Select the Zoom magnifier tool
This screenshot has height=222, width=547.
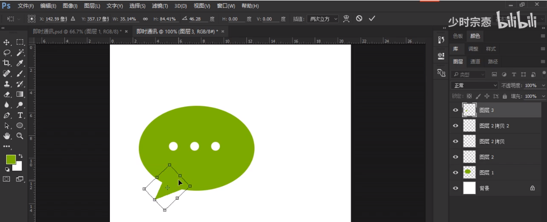pos(20,136)
